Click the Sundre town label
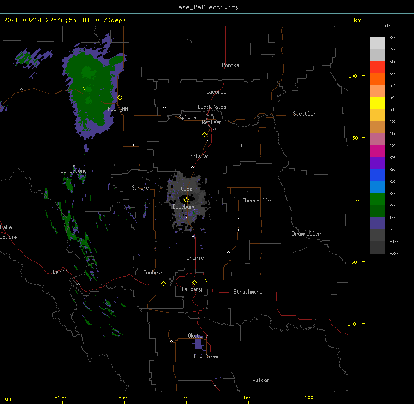Viewport: 414px width, 404px height. (140, 188)
